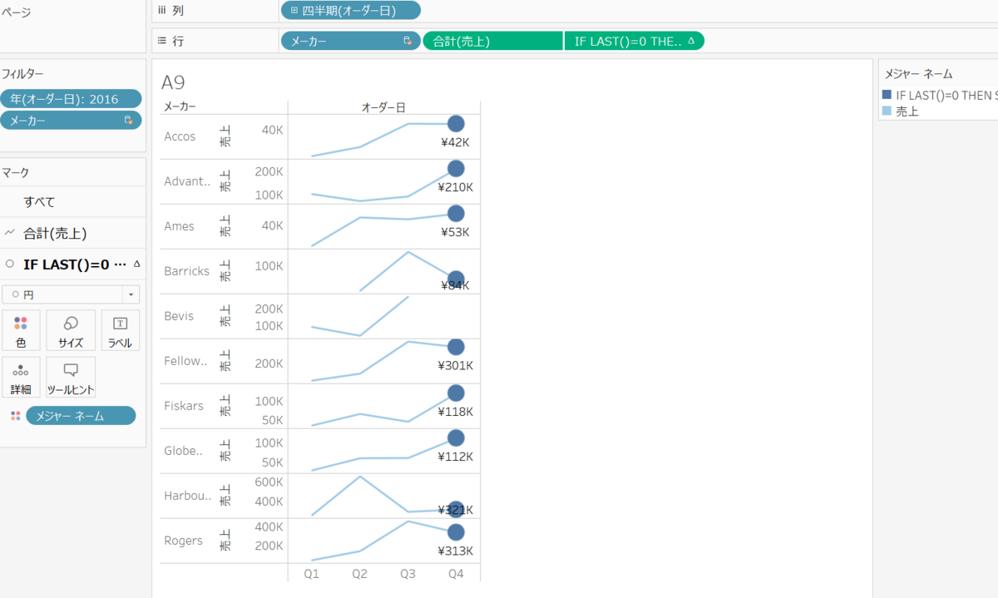
Task: Open the mark type dropdown showing 円
Action: (x=71, y=294)
